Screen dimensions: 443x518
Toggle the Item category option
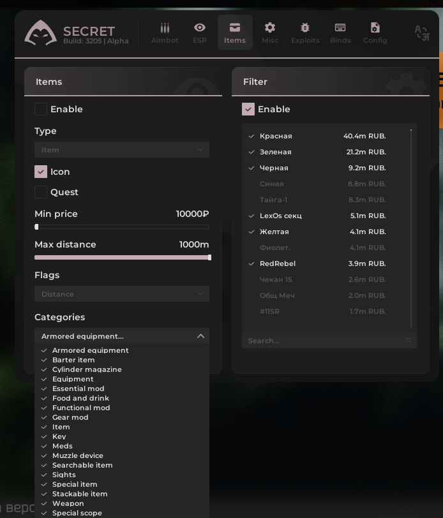click(122, 427)
